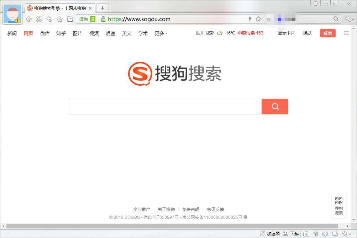
Task: Click the status bar trash bin icon
Action: pyautogui.click(x=316, y=234)
